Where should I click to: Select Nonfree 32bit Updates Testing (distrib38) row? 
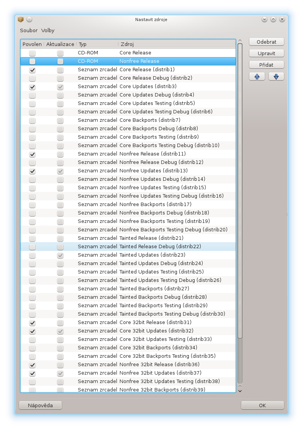click(128, 382)
